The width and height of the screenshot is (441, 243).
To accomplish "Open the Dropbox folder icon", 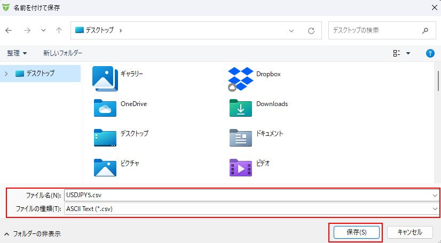I will pos(240,78).
